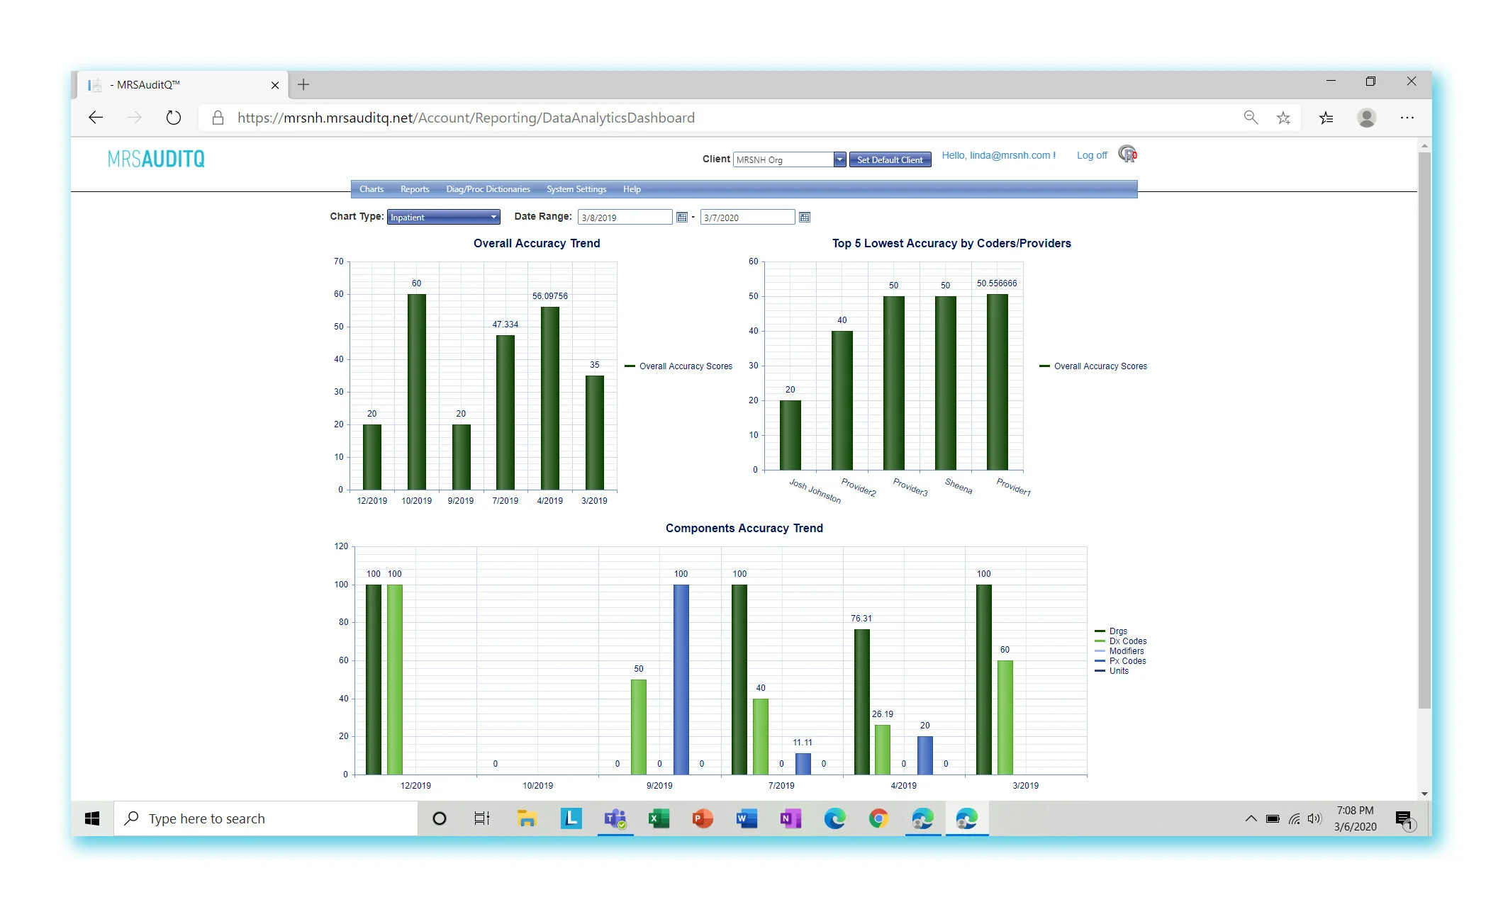Open Cortana circle on taskbar
This screenshot has height=907, width=1503.
click(x=440, y=818)
